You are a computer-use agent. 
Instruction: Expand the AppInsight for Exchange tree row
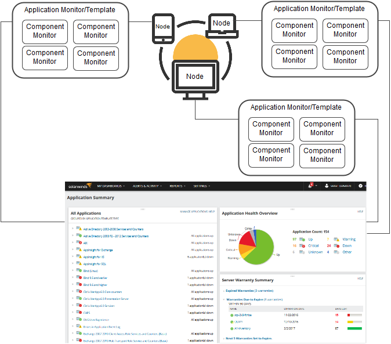coord(73,249)
